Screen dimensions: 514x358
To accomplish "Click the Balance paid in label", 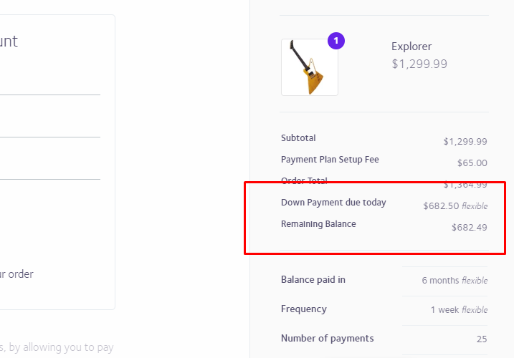I will pyautogui.click(x=313, y=280).
